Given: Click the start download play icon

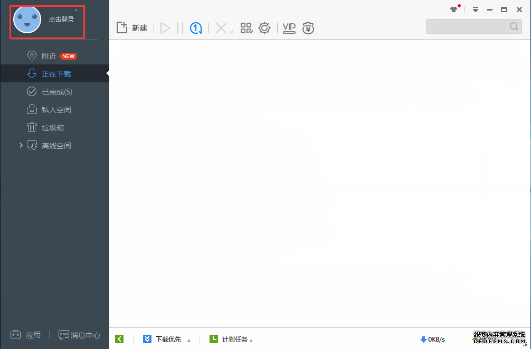Looking at the screenshot, I should [x=165, y=28].
